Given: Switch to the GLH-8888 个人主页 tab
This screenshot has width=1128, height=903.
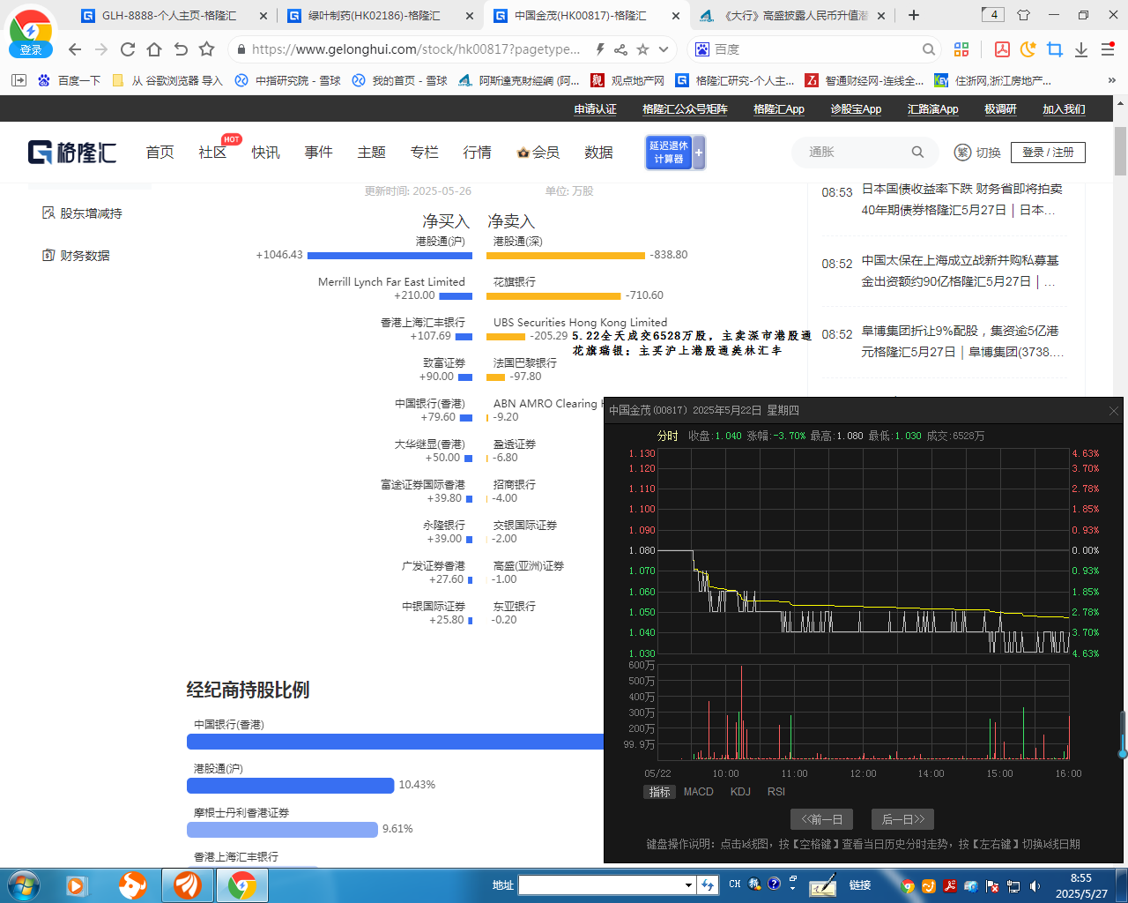Looking at the screenshot, I should pos(169,15).
